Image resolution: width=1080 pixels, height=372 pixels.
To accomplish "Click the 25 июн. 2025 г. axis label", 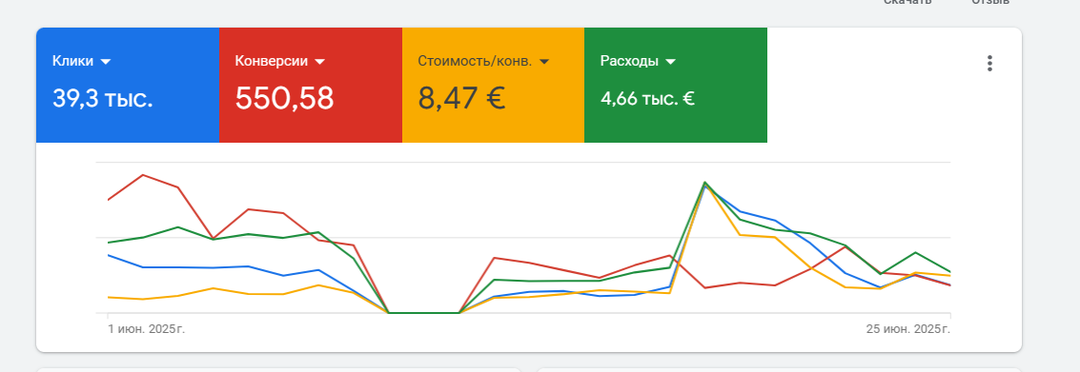I will click(908, 329).
